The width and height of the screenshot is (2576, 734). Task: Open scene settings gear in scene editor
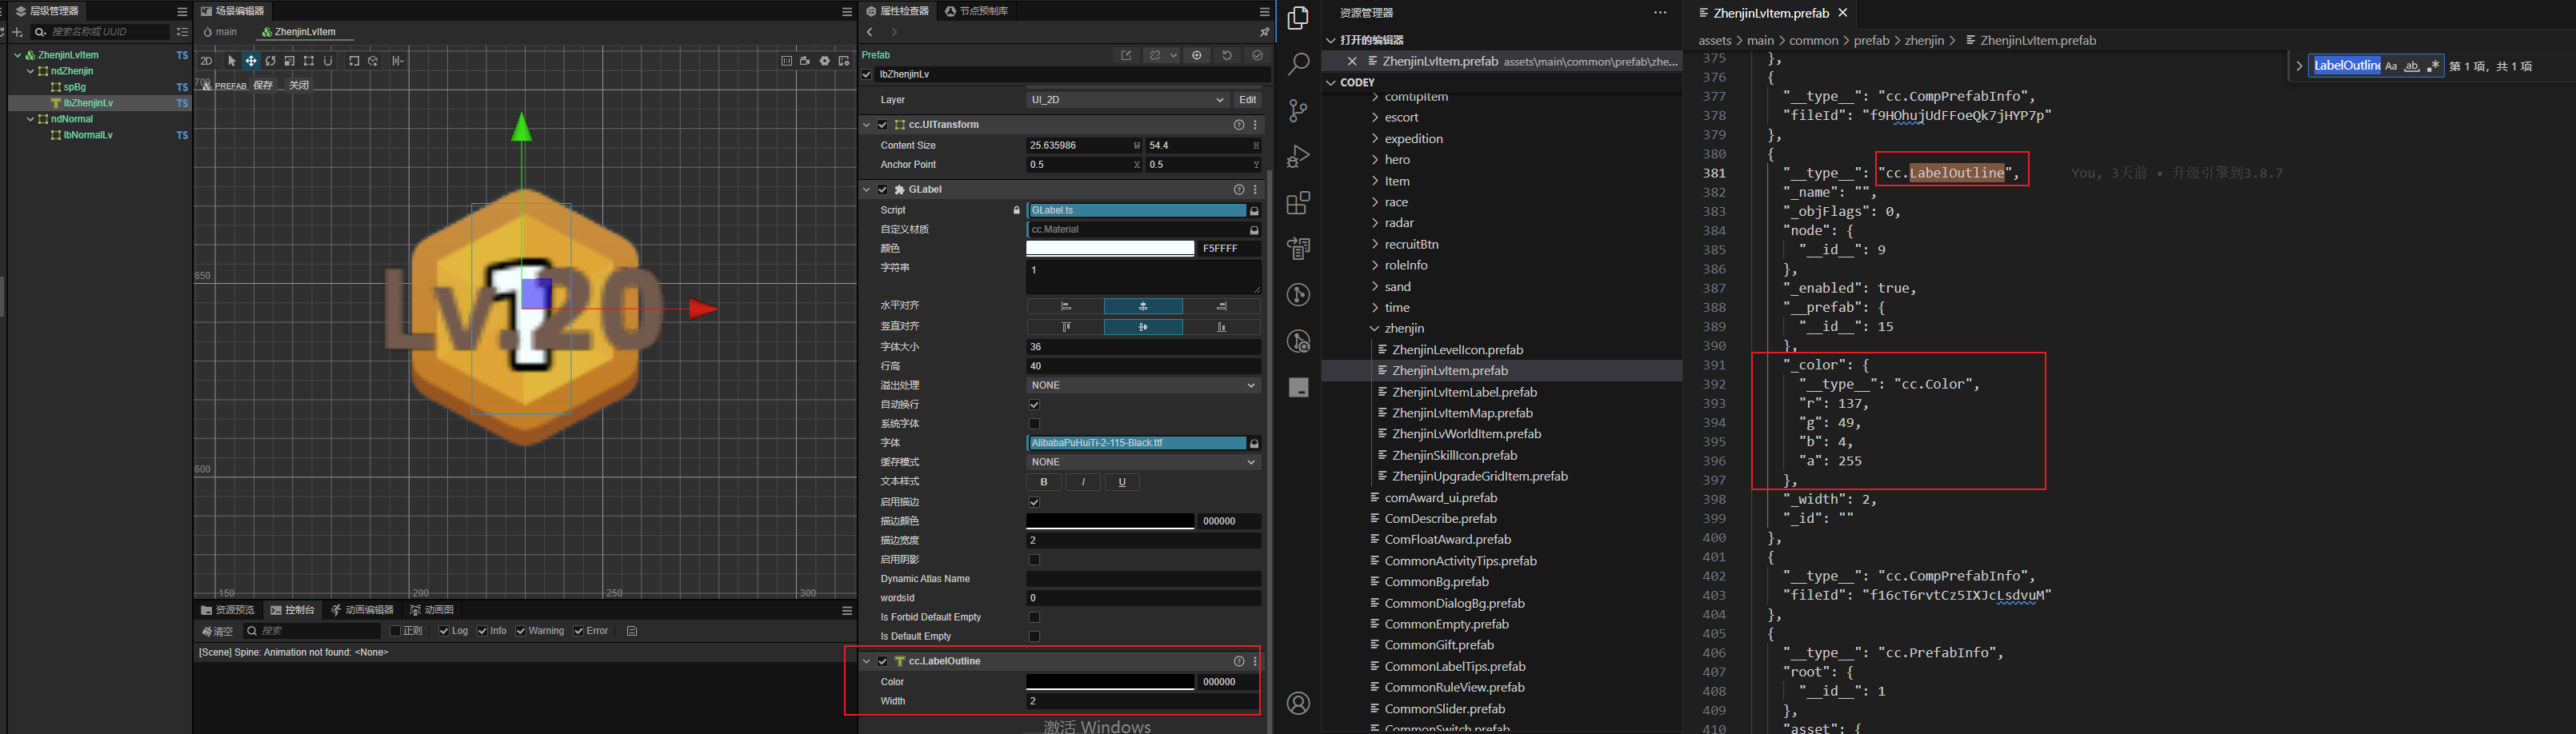click(825, 61)
